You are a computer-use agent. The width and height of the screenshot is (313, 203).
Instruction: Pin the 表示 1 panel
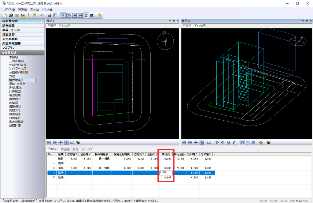[174, 21]
